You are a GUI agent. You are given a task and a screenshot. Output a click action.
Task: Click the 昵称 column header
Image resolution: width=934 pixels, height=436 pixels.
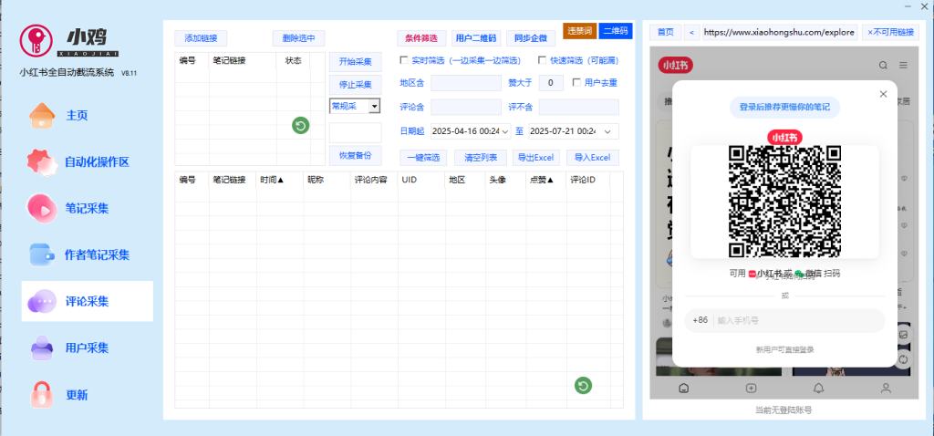(327, 180)
